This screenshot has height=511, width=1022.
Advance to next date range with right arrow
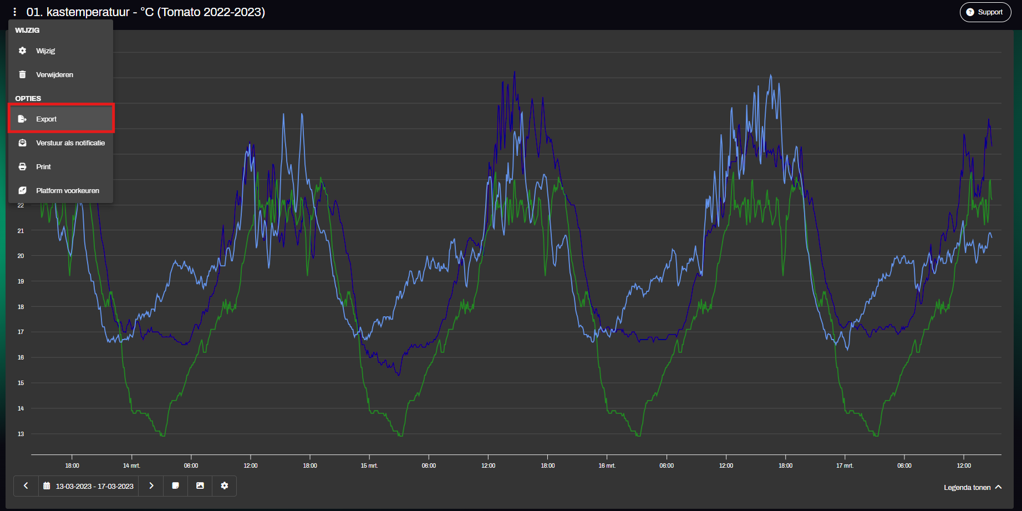(x=151, y=486)
